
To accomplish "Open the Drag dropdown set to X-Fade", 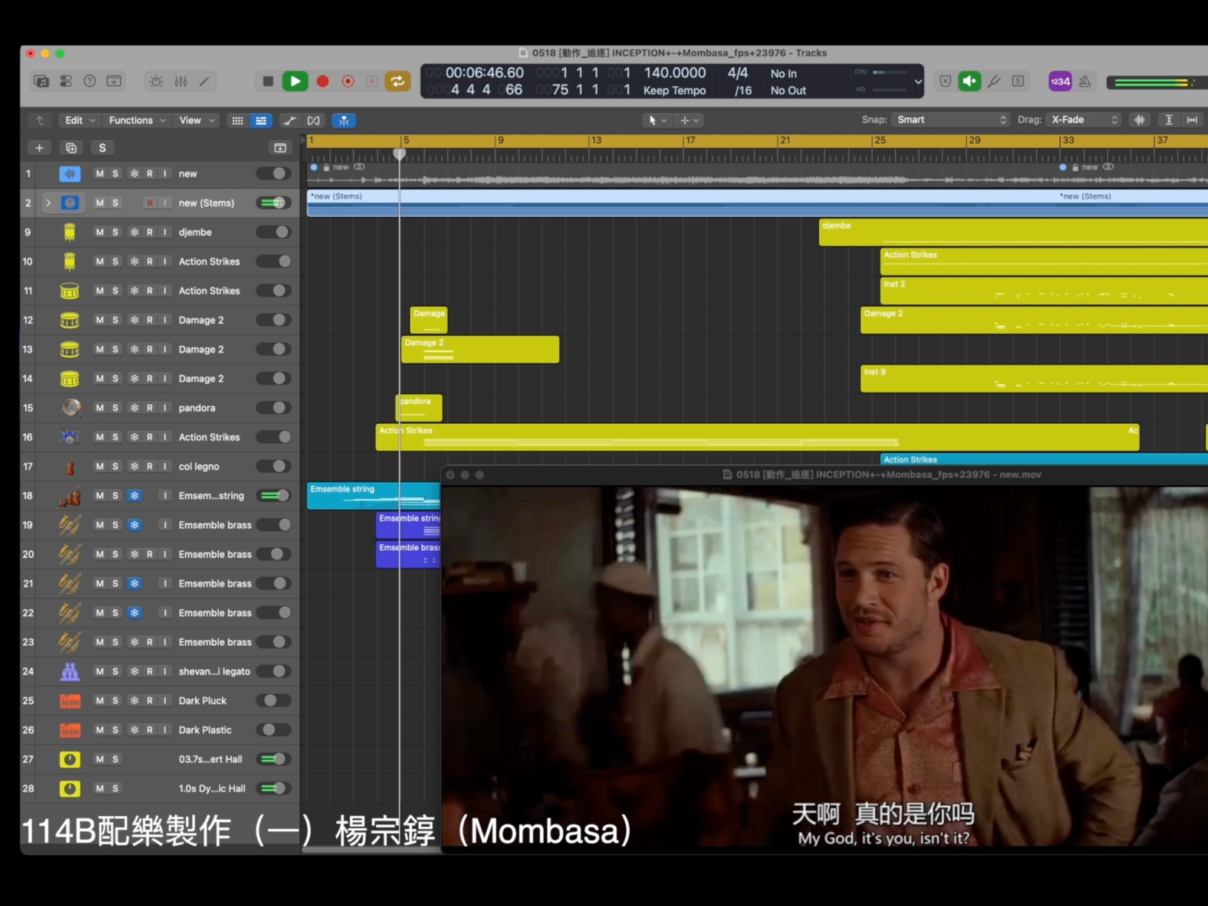I will pyautogui.click(x=1082, y=120).
